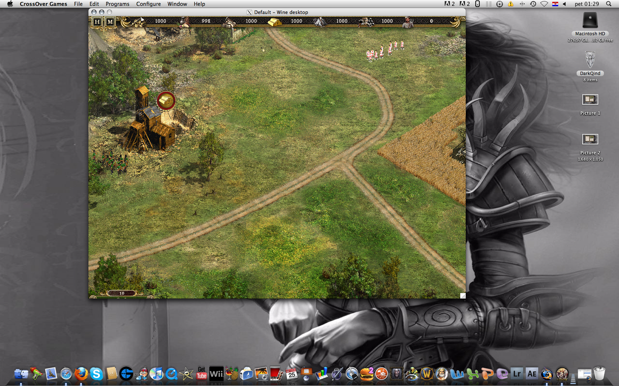Open the File menu

click(78, 4)
